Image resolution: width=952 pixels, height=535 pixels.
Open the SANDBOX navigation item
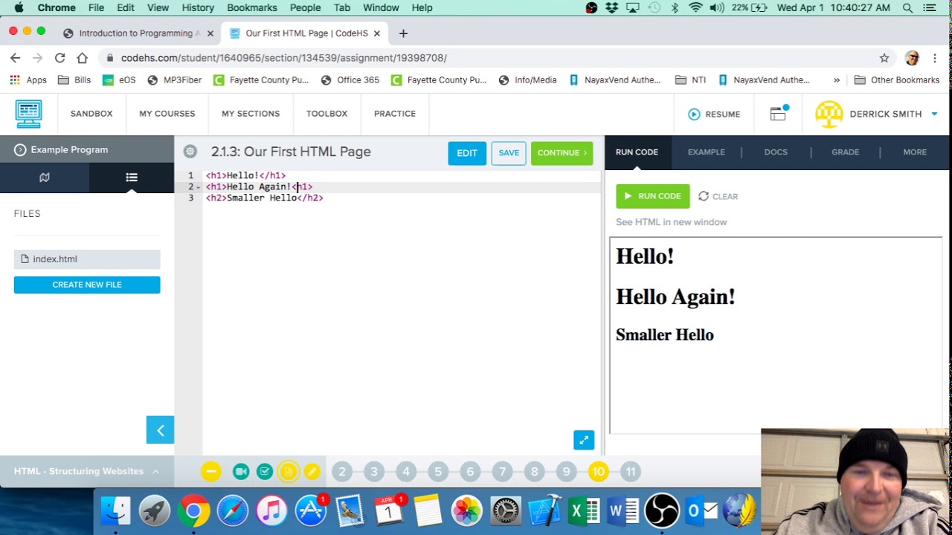point(91,114)
